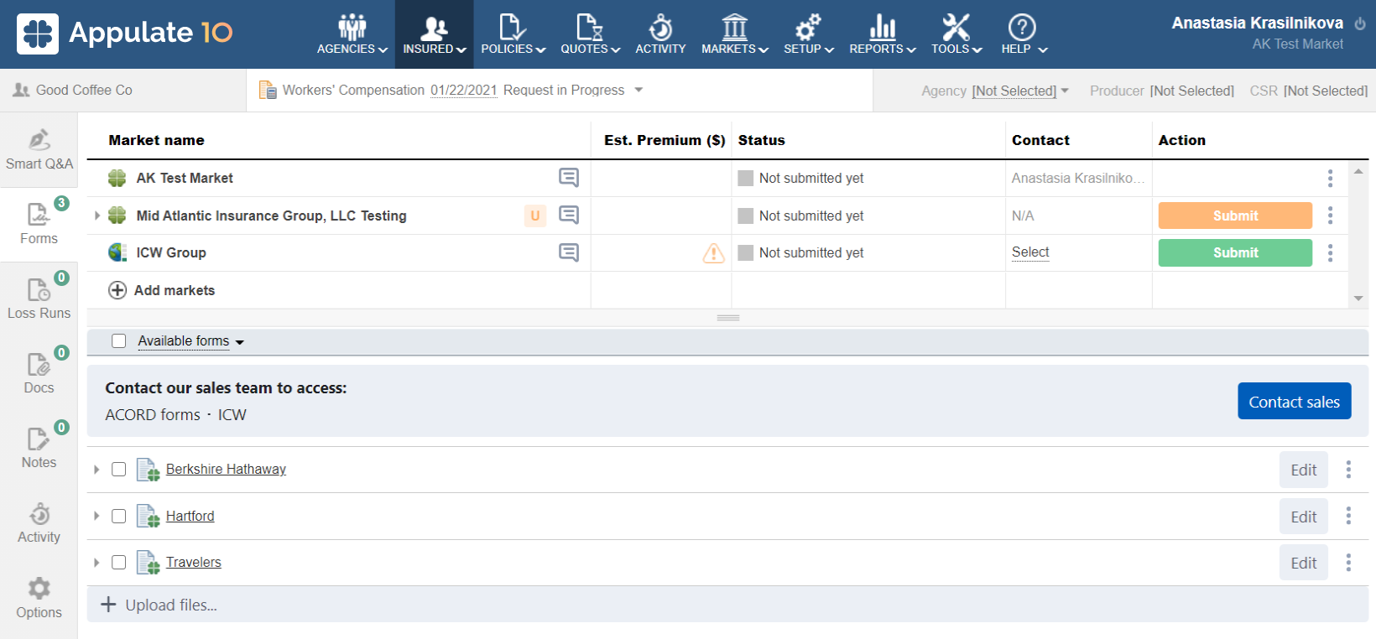Open Docs in sidebar

click(39, 373)
